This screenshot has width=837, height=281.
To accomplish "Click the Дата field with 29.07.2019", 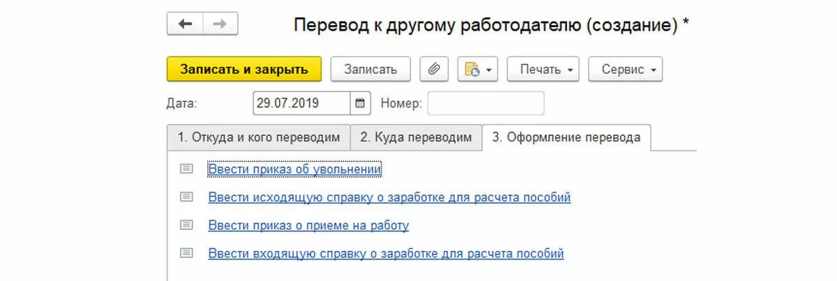I will [301, 103].
